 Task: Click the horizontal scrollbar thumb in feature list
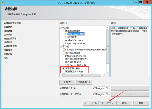tap(82, 75)
